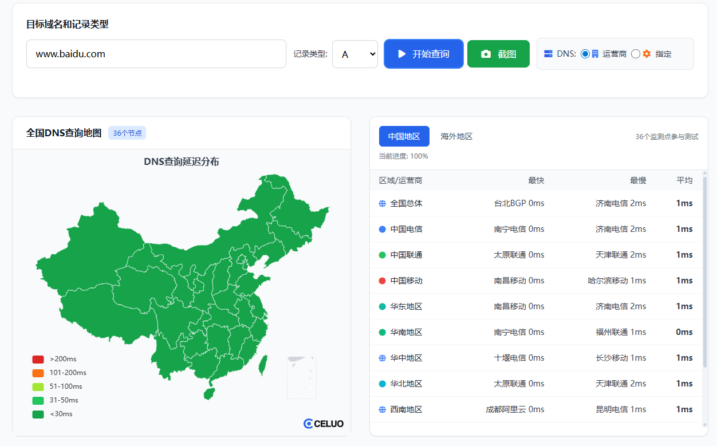Click the domain input field with www.baidu.com
The width and height of the screenshot is (717, 446).
(x=156, y=54)
